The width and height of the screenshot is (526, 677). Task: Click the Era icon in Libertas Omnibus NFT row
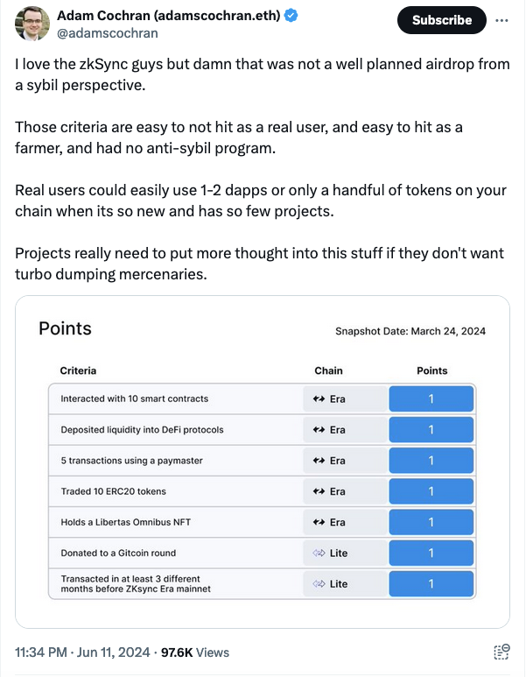[x=319, y=522]
